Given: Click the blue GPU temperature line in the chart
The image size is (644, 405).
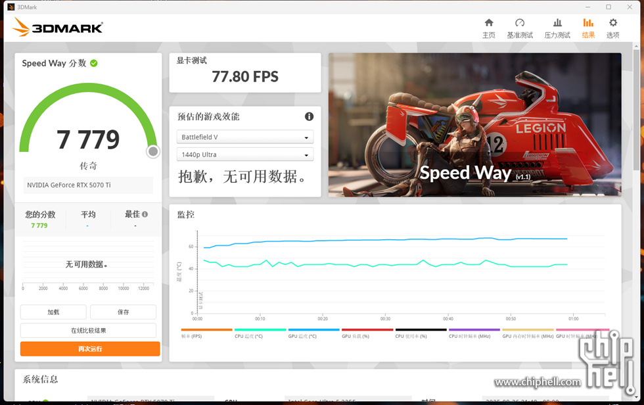Looking at the screenshot, I should click(x=385, y=239).
